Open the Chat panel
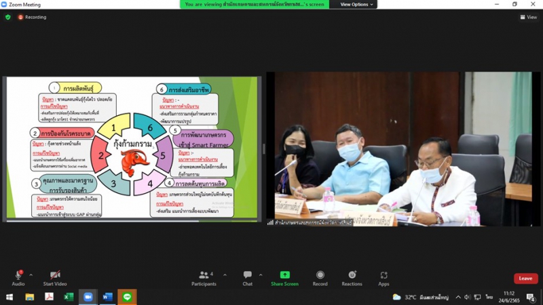This screenshot has width=543, height=305. [248, 275]
